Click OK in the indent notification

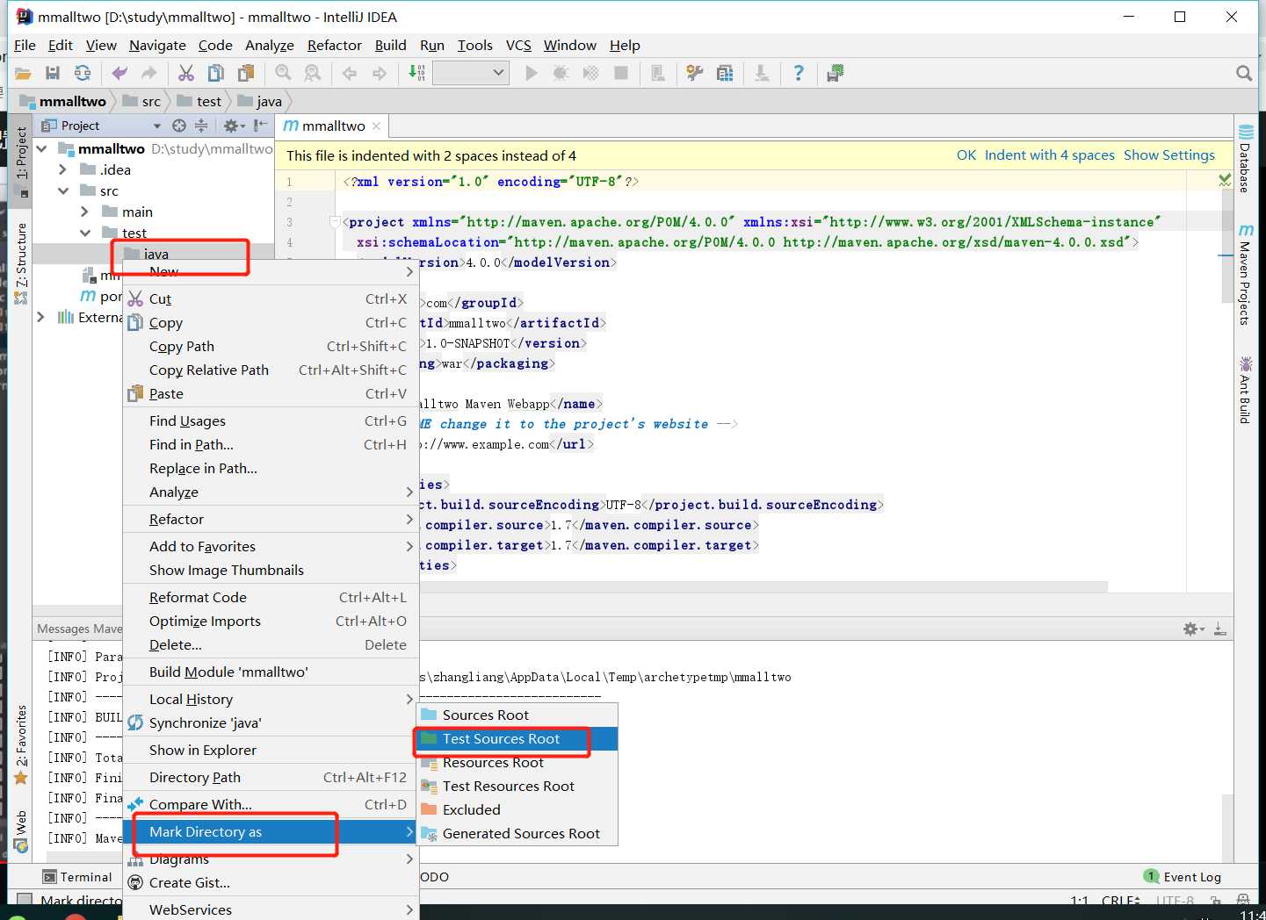pos(966,155)
